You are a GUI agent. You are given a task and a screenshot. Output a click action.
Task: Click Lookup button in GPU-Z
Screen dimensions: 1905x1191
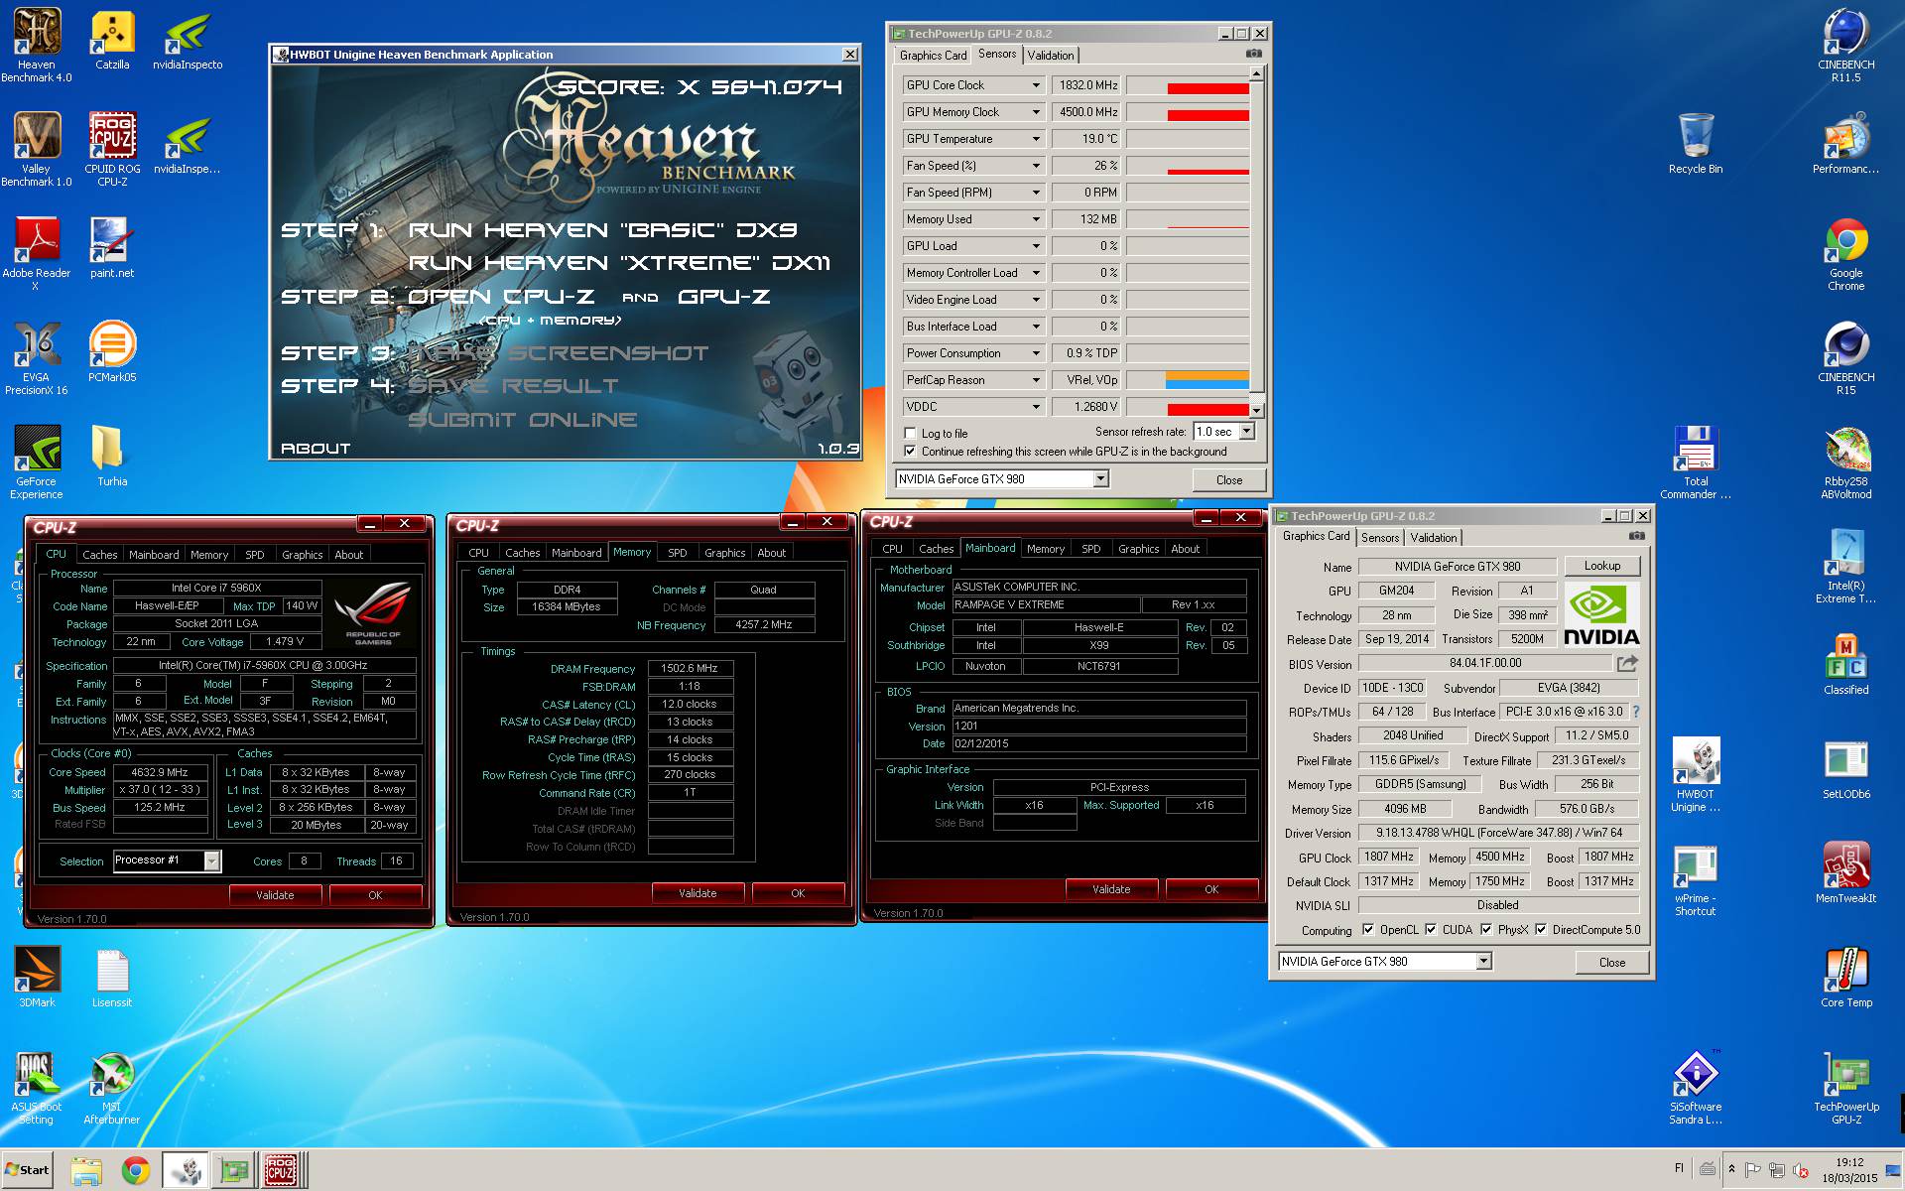click(x=1602, y=566)
